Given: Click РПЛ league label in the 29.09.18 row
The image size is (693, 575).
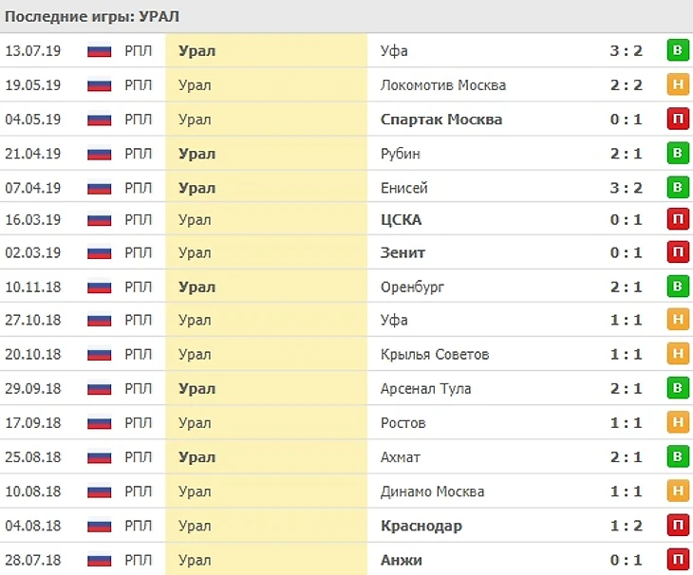Looking at the screenshot, I should point(139,389).
